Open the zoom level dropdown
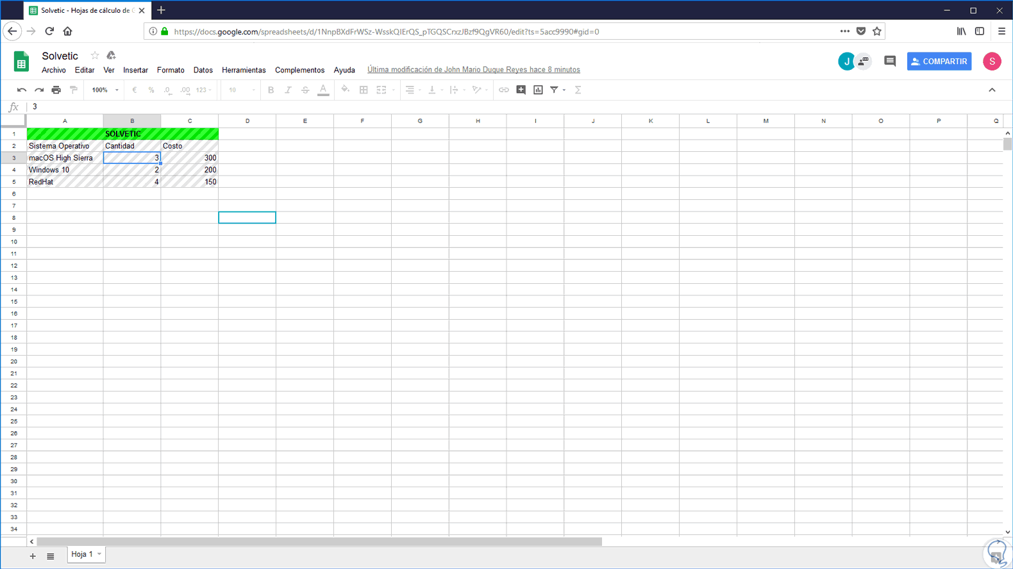Screen dimensions: 1013x569 (x=105, y=90)
